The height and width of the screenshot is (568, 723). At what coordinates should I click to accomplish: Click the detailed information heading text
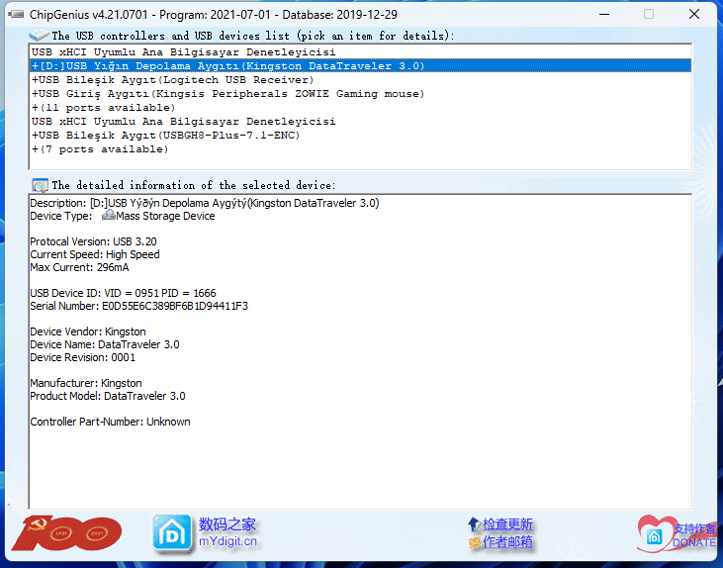[193, 185]
